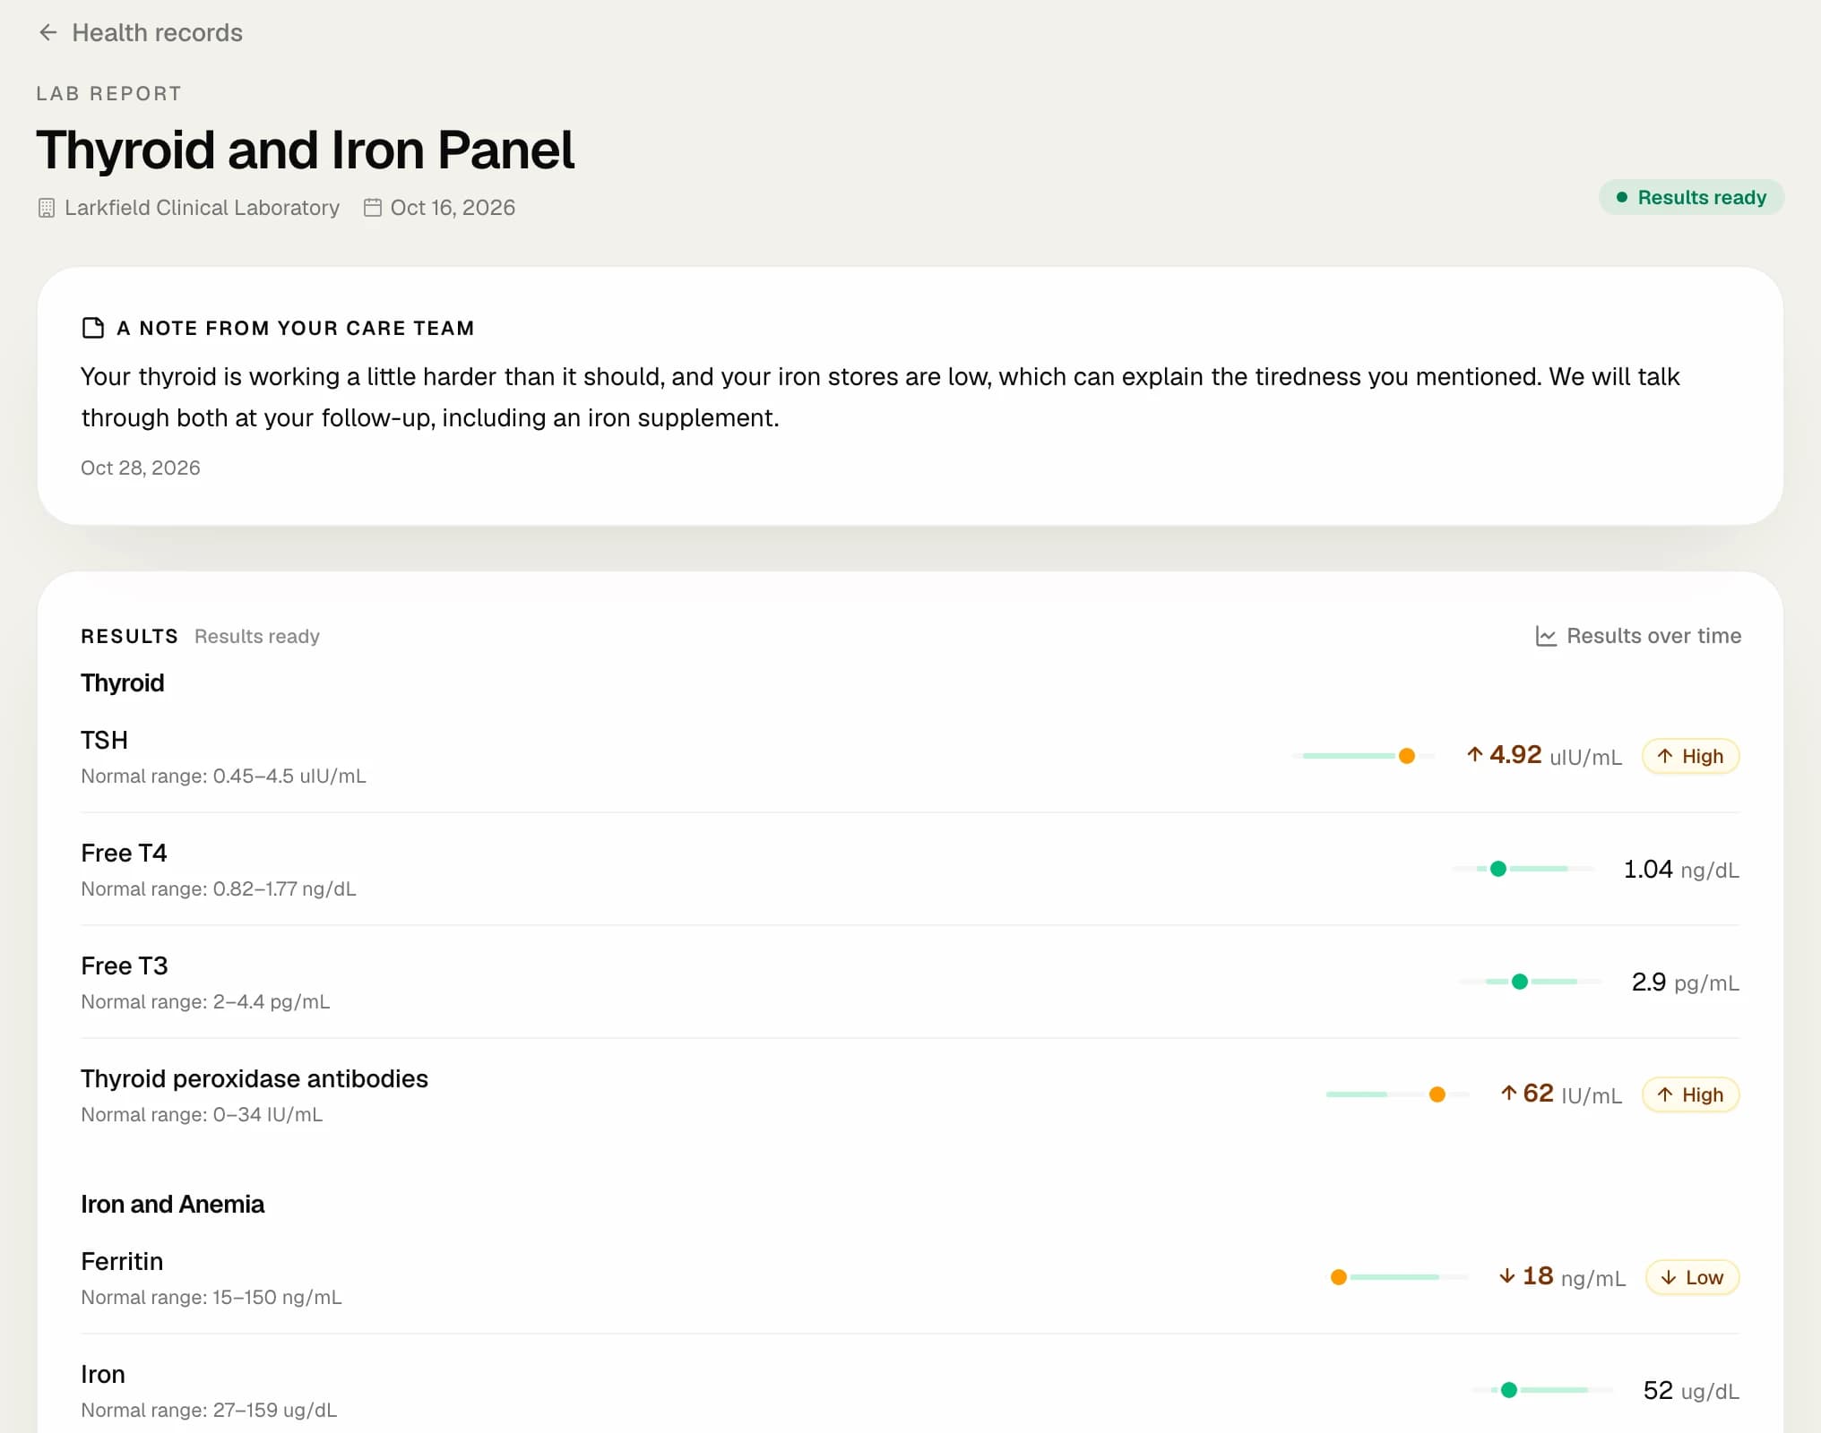The image size is (1821, 1433).
Task: Open the Free T3 result row
Action: click(910, 983)
